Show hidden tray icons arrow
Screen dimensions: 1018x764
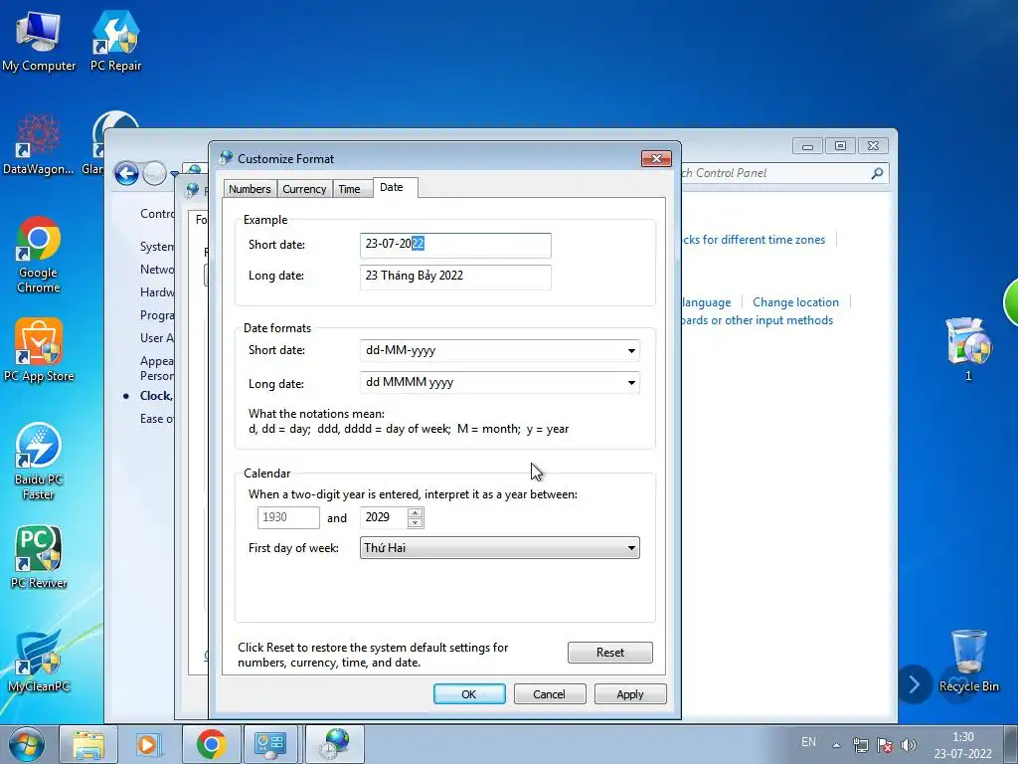[x=837, y=745]
